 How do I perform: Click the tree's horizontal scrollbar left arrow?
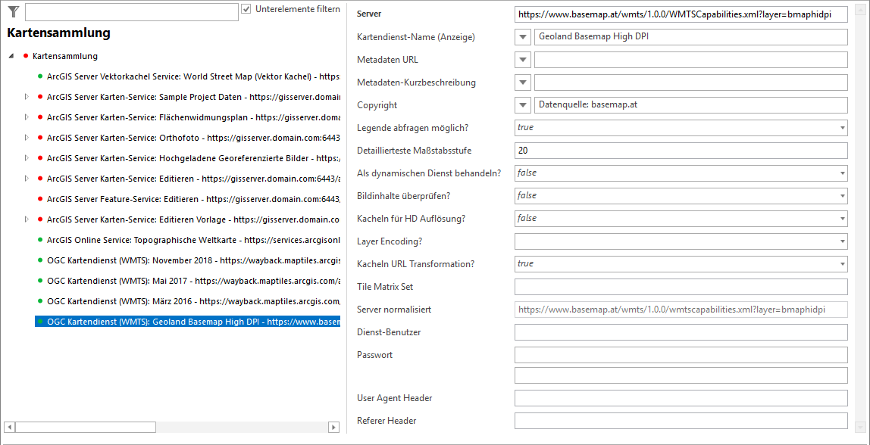click(x=8, y=428)
